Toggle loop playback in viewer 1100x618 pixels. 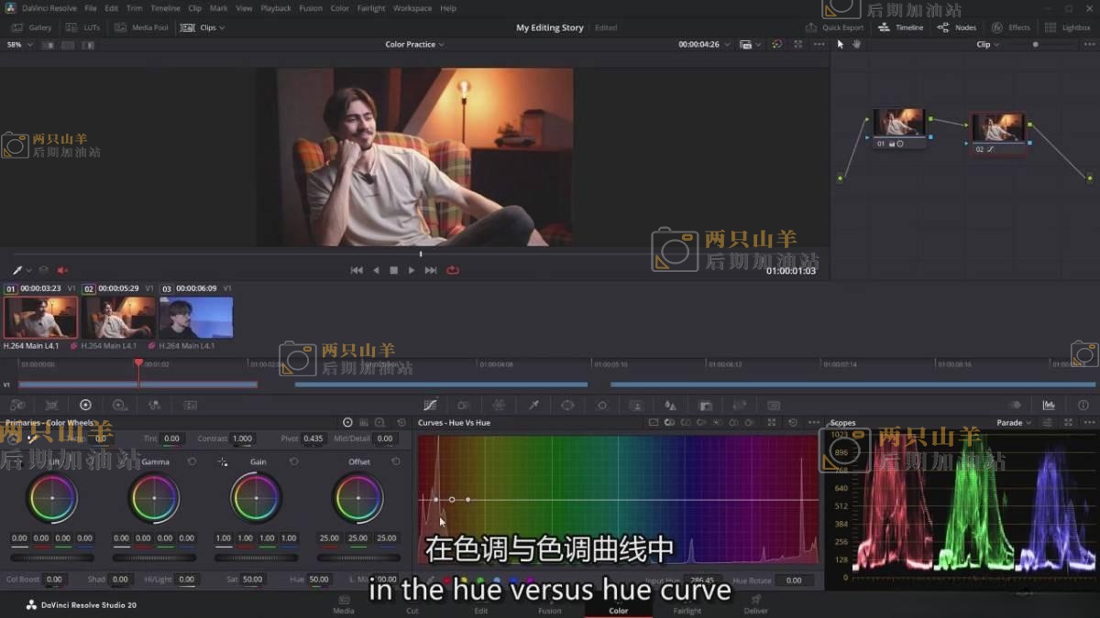(x=453, y=270)
